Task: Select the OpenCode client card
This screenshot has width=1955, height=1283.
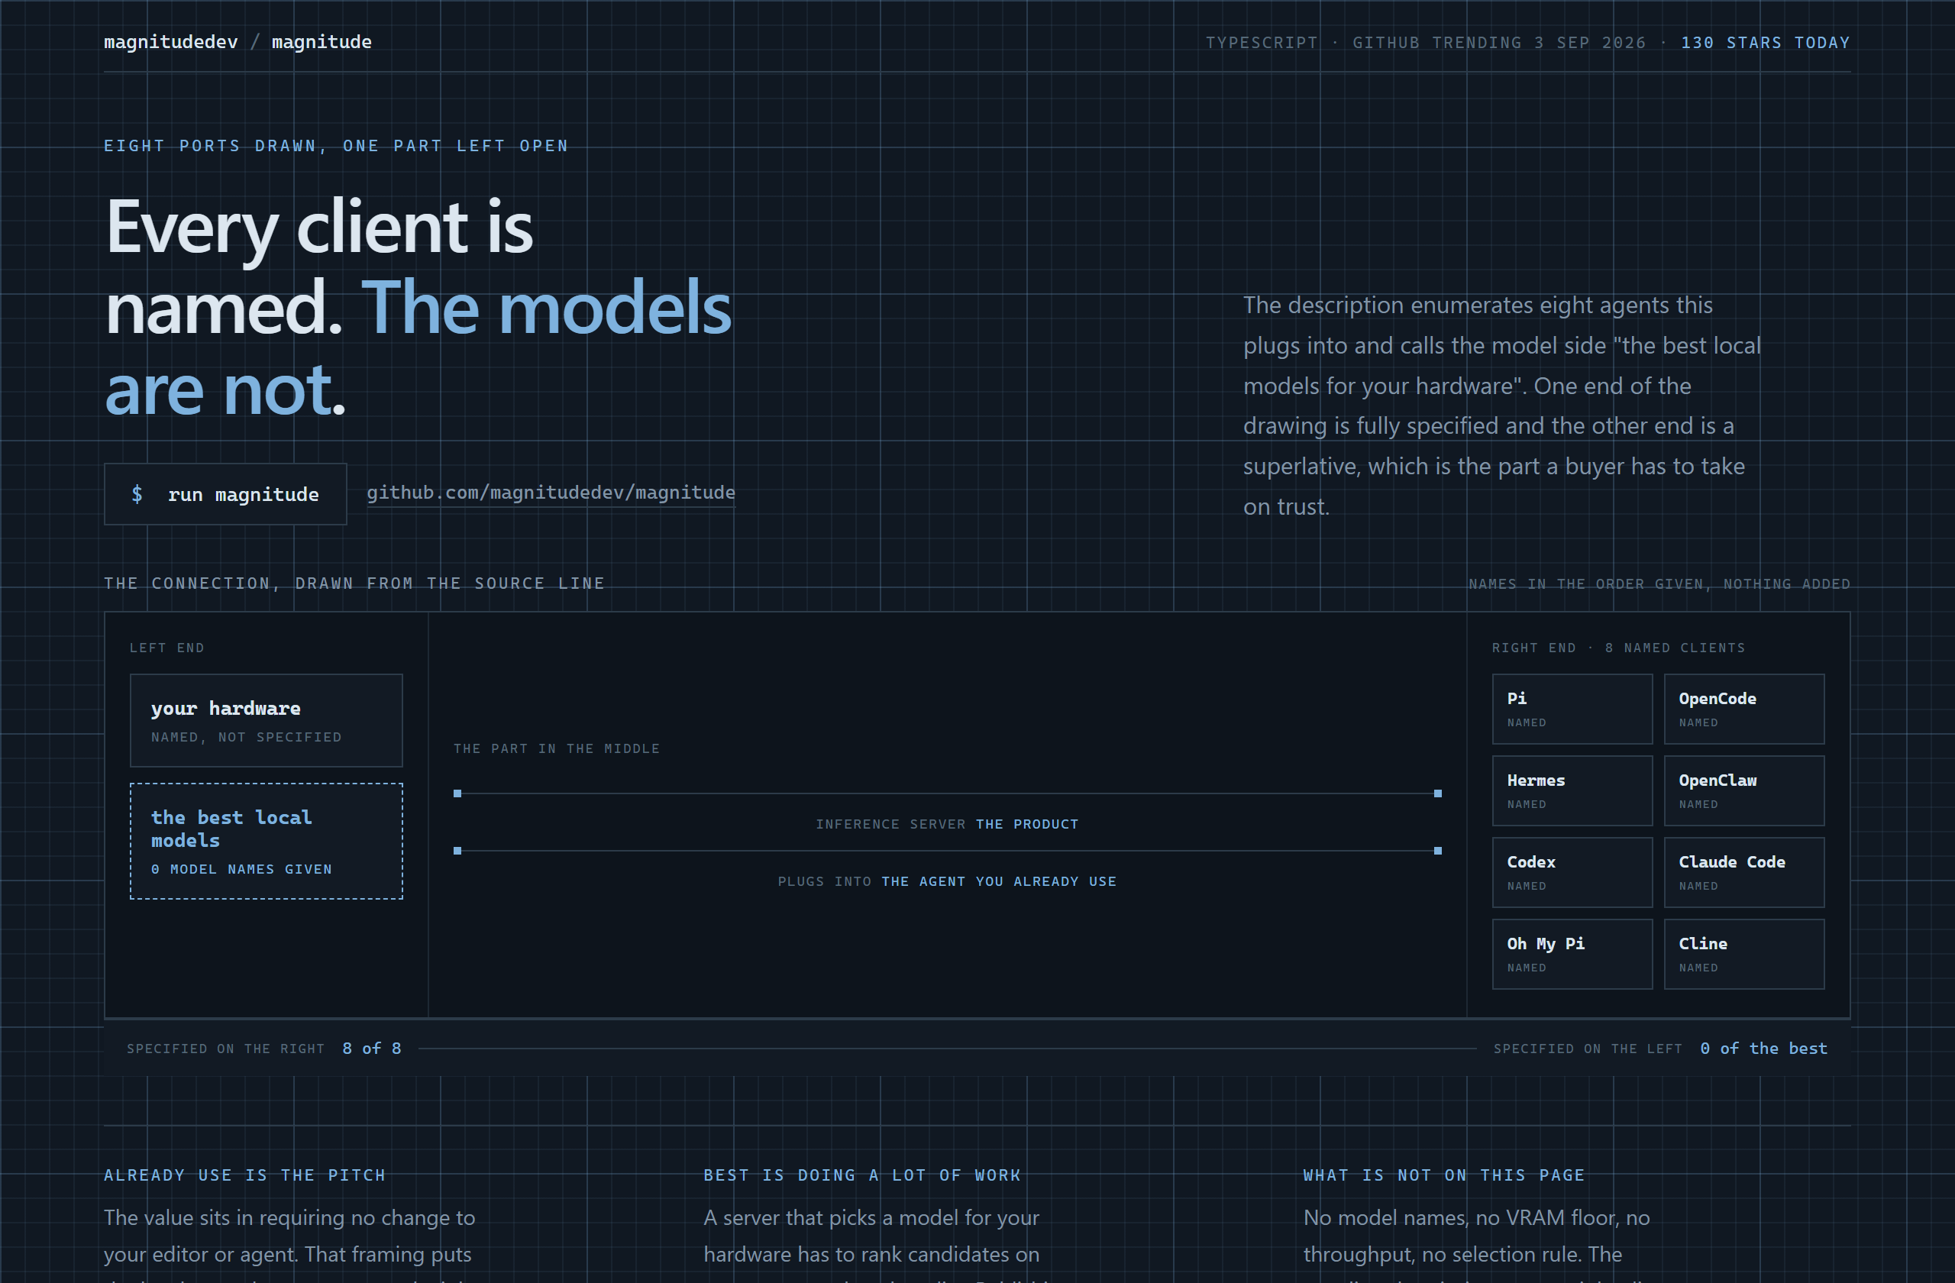Action: (1744, 709)
